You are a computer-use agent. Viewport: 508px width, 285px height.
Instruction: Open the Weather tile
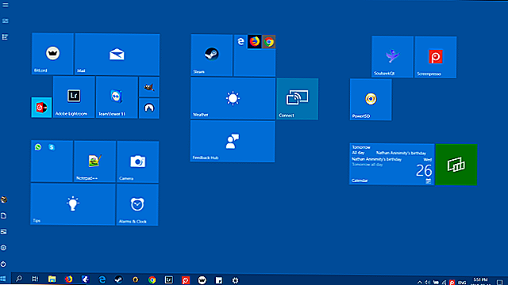pos(233,98)
